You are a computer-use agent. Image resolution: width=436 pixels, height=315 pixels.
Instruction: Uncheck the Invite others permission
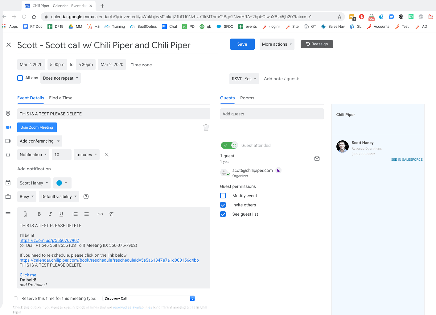pos(223,205)
